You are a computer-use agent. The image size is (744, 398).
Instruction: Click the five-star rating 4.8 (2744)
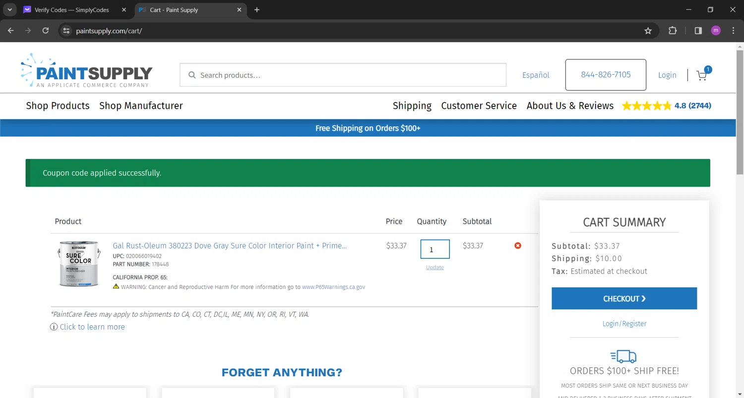[667, 105]
